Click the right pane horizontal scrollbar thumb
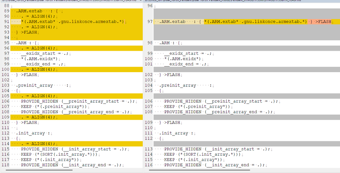Viewport: 340px width, 173px height. (199, 170)
